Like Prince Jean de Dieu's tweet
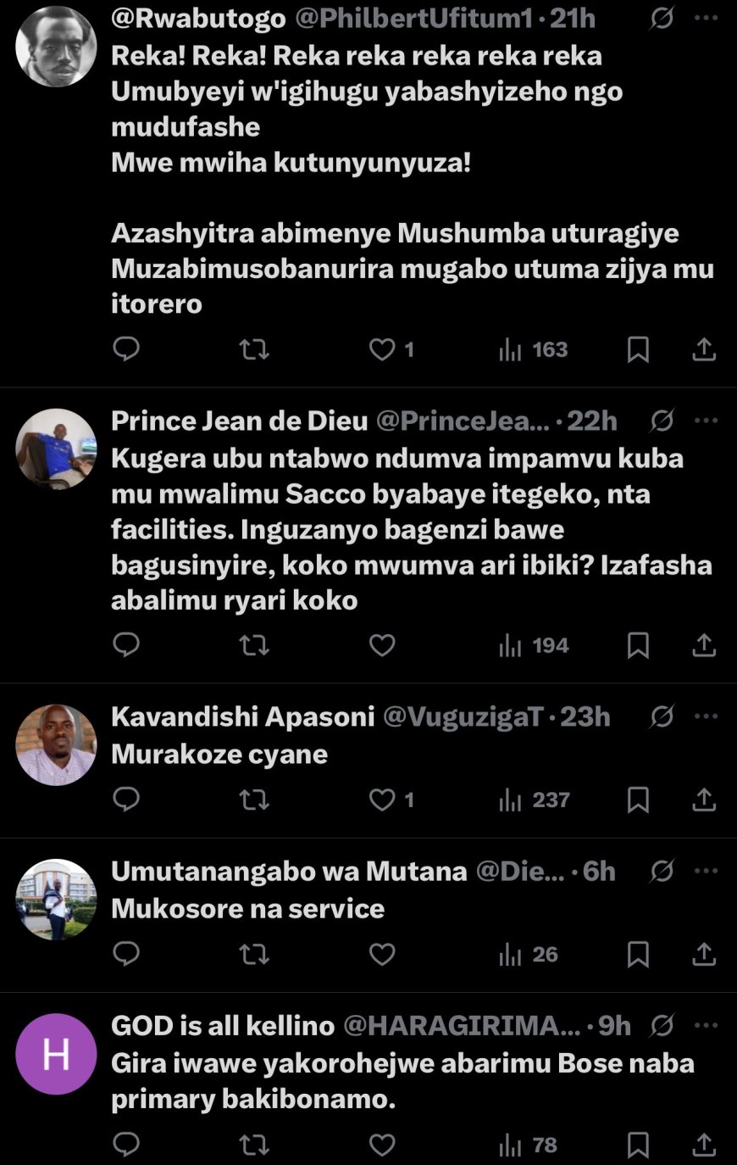Image resolution: width=737 pixels, height=1165 pixels. point(382,645)
